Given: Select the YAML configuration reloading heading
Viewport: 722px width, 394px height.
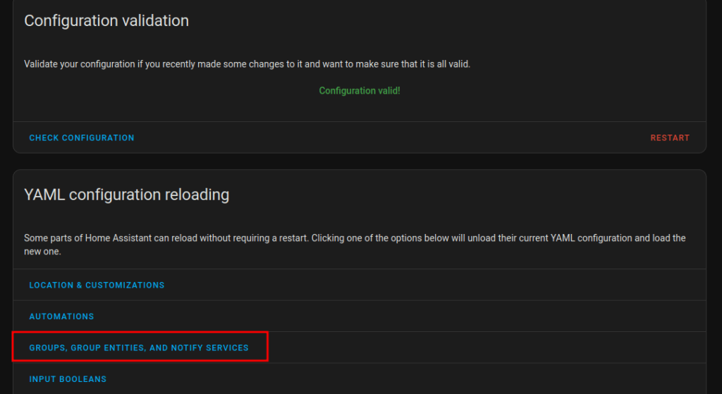Looking at the screenshot, I should click(x=127, y=195).
